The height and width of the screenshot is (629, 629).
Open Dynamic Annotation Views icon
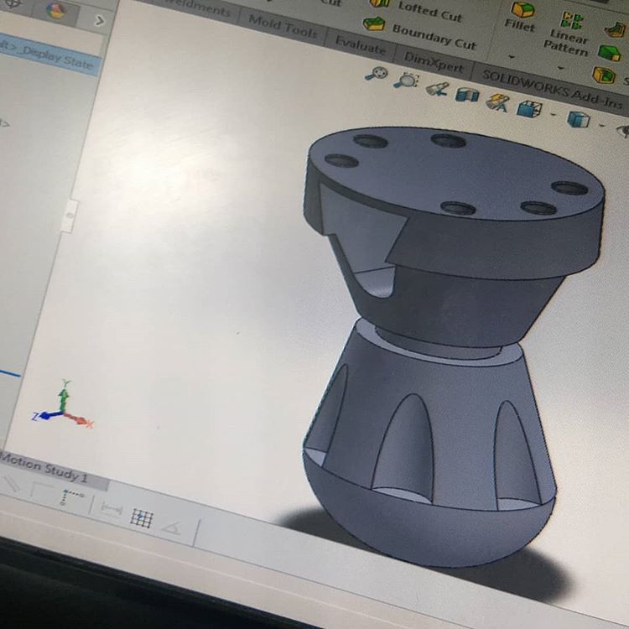pos(496,102)
